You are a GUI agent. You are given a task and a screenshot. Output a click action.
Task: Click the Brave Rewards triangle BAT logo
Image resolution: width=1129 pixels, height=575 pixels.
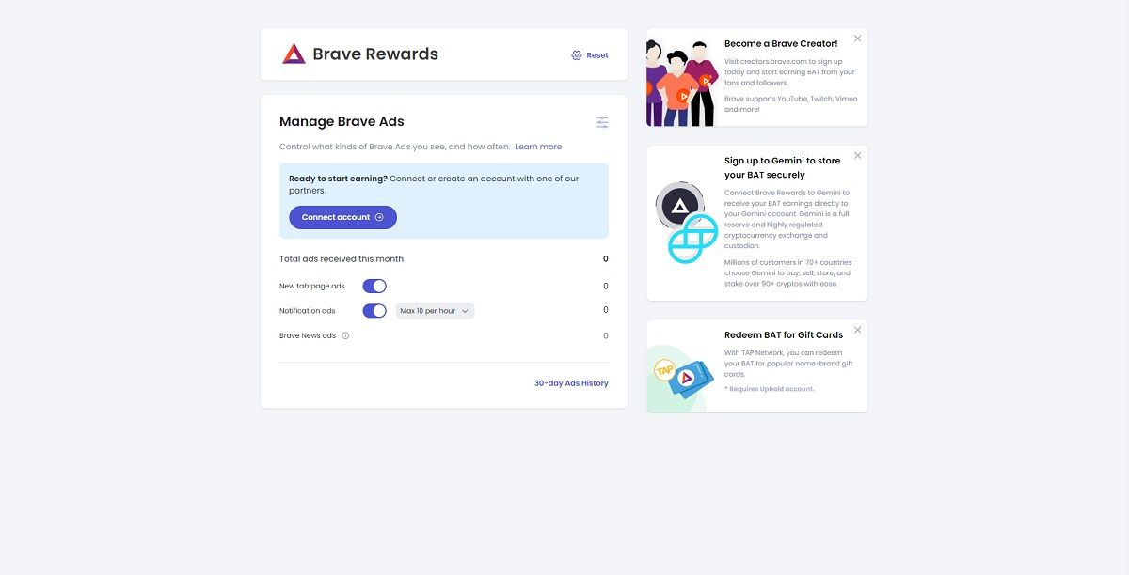pos(293,54)
